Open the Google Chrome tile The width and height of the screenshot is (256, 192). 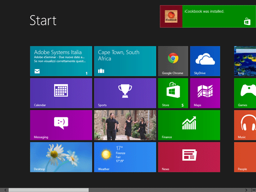coord(173,61)
